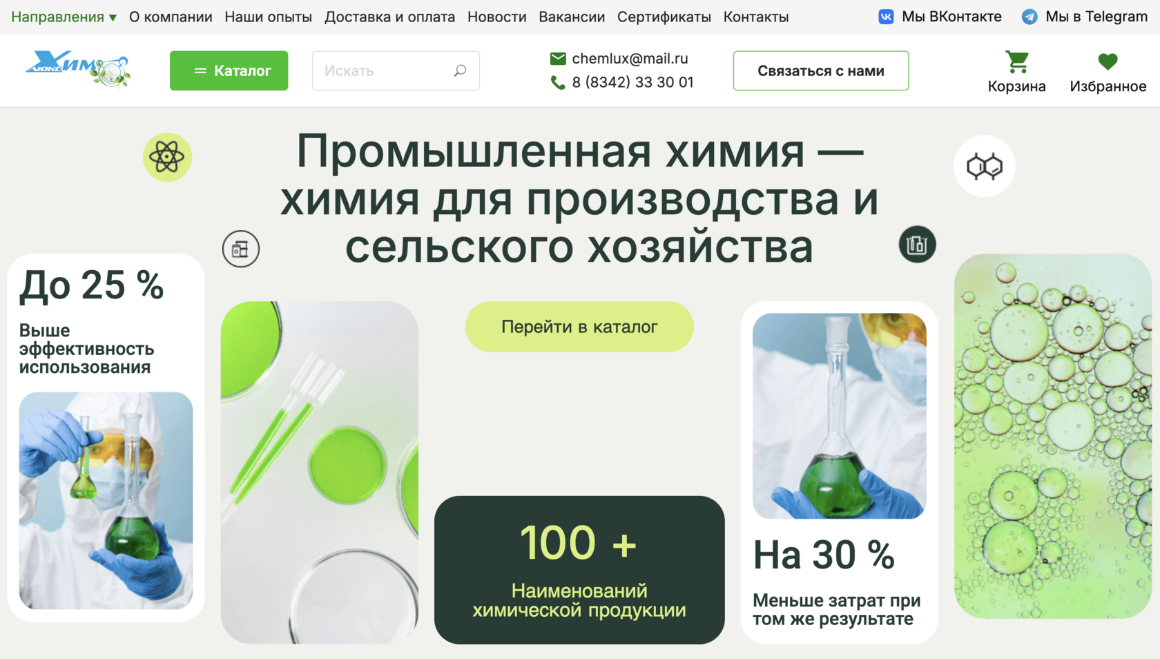Open the shopping cart icon
Image resolution: width=1160 pixels, height=659 pixels.
pyautogui.click(x=1016, y=62)
